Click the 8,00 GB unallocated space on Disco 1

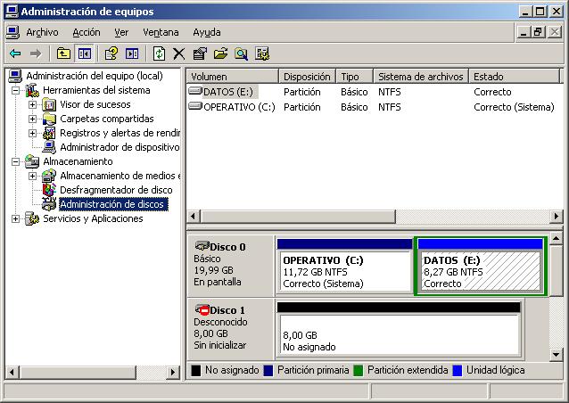coord(398,334)
